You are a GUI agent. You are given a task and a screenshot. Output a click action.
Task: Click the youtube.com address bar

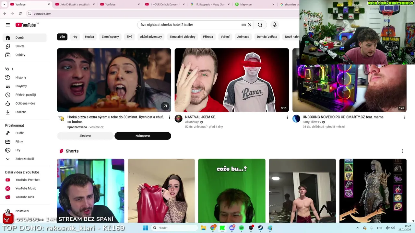[162, 14]
